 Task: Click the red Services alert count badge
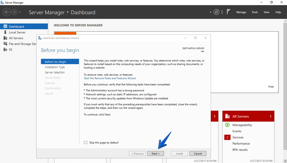click(x=227, y=137)
